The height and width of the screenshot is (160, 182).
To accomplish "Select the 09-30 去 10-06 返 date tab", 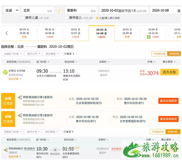I will click(50, 33).
